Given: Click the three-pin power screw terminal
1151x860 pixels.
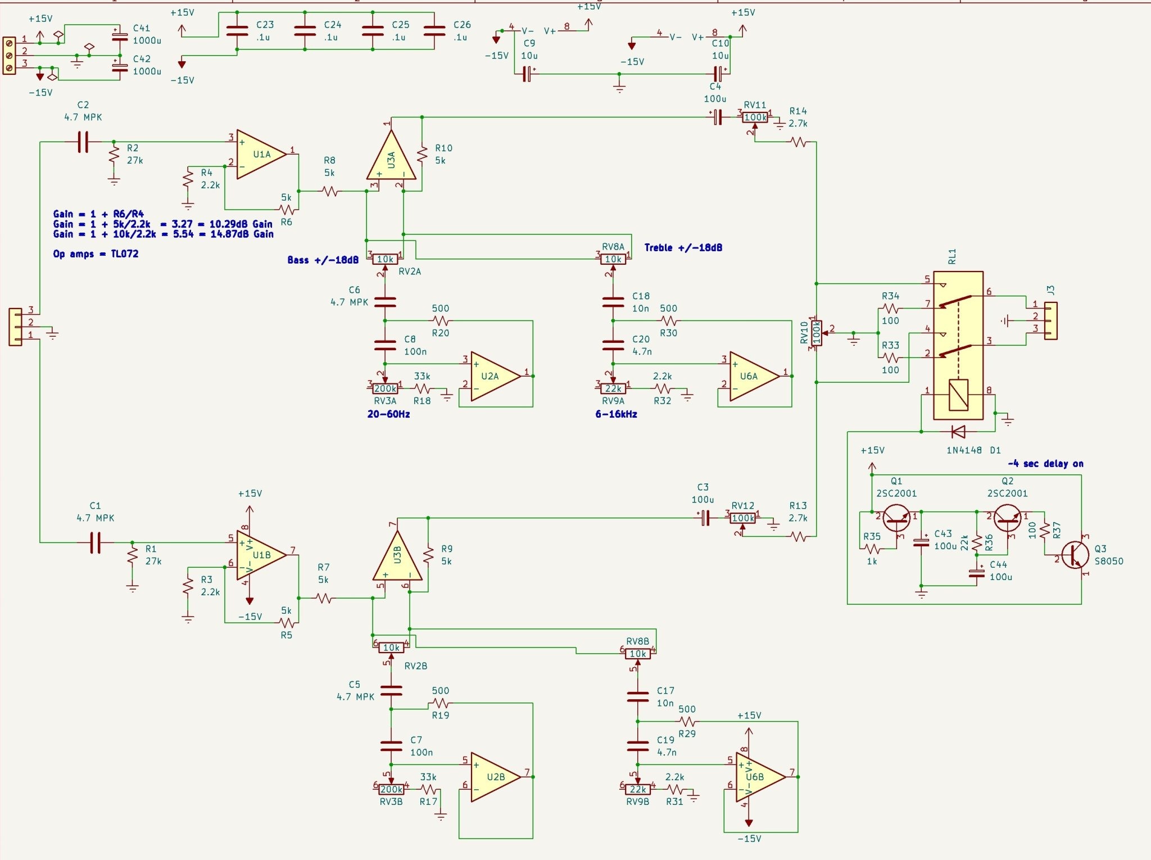Looking at the screenshot, I should 9,55.
